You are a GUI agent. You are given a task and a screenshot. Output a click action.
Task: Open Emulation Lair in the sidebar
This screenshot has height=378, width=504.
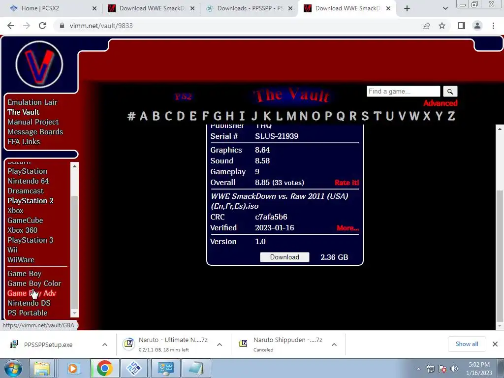click(x=32, y=102)
